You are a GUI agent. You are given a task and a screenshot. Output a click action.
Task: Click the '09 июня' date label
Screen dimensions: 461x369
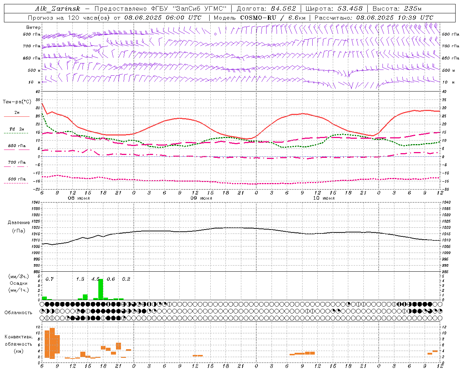(201, 198)
